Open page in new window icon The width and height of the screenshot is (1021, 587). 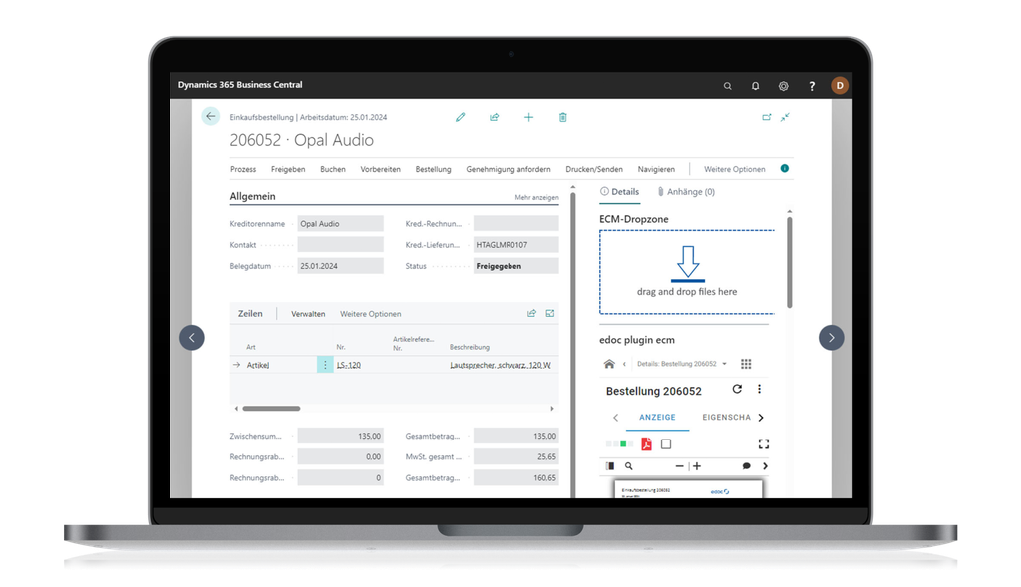(x=767, y=118)
